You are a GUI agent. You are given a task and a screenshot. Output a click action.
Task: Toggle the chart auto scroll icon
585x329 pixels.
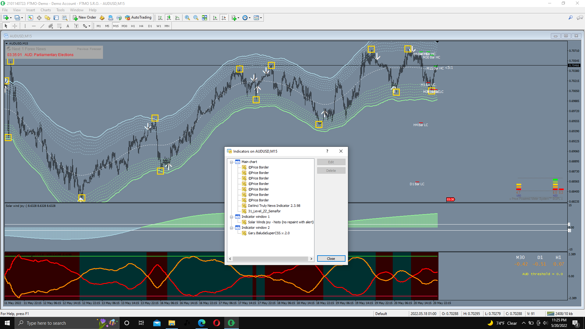pyautogui.click(x=215, y=18)
